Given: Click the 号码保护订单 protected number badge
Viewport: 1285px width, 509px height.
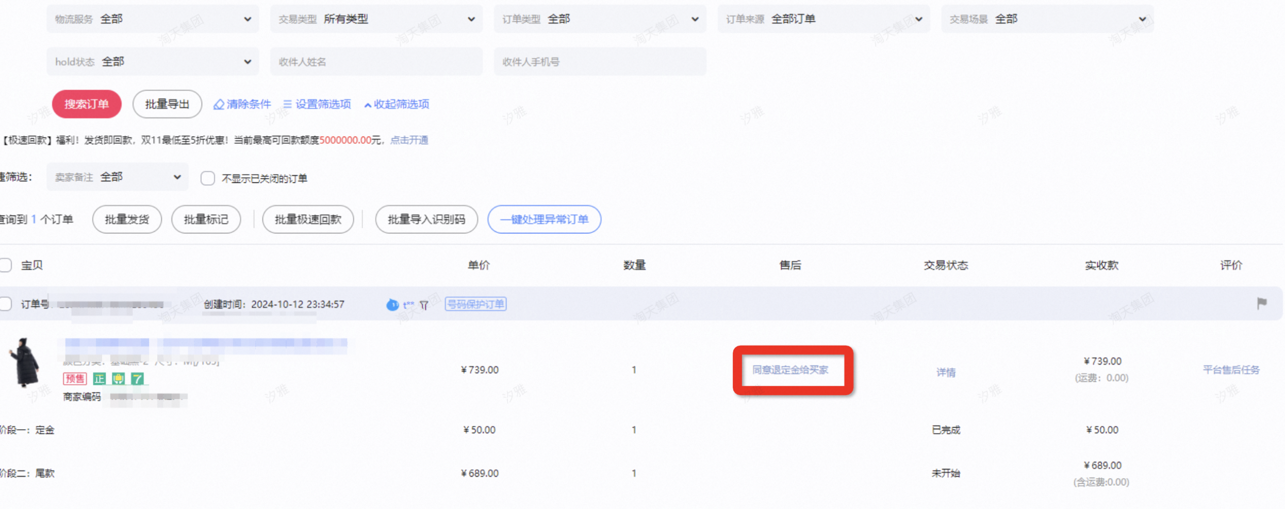Looking at the screenshot, I should (475, 304).
